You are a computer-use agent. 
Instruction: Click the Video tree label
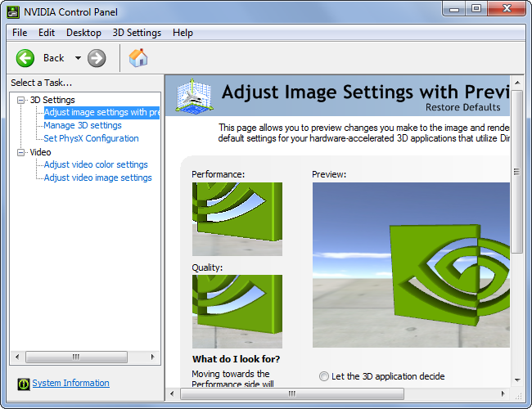pos(40,152)
